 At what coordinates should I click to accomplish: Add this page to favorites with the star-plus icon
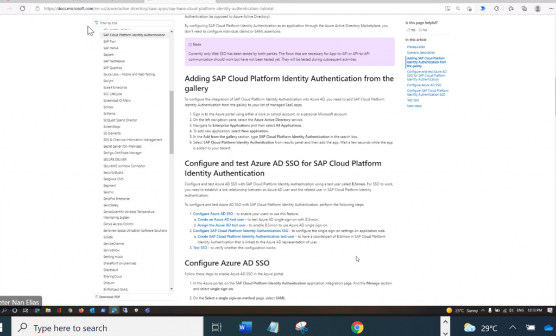tap(469, 9)
